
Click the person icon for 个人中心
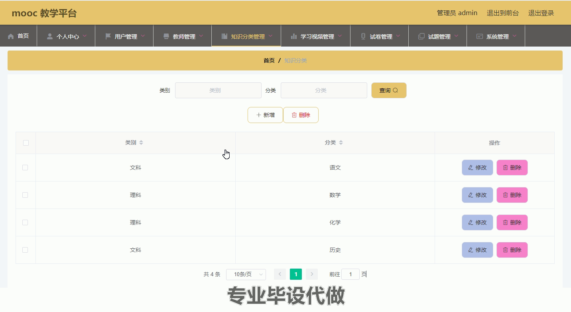point(50,36)
